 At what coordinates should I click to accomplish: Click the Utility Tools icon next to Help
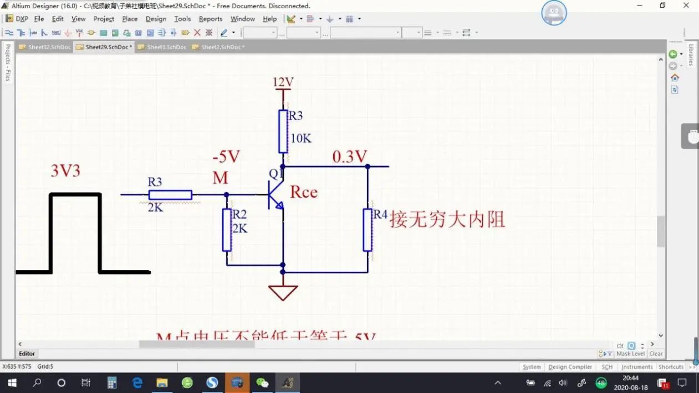[291, 19]
